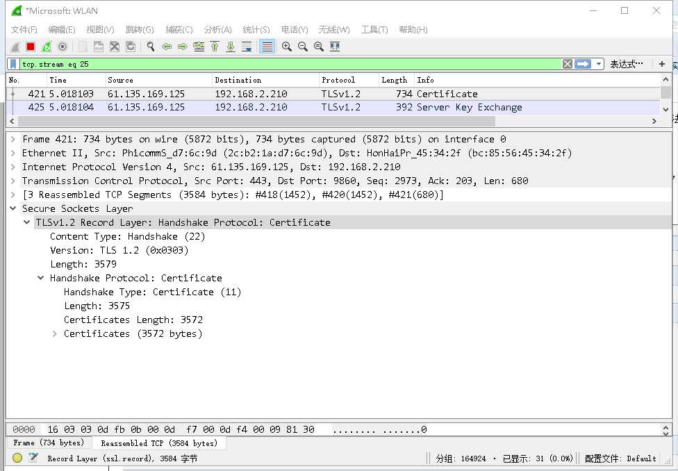Sort by the Time column header
This screenshot has height=471, width=678.
tap(76, 80)
